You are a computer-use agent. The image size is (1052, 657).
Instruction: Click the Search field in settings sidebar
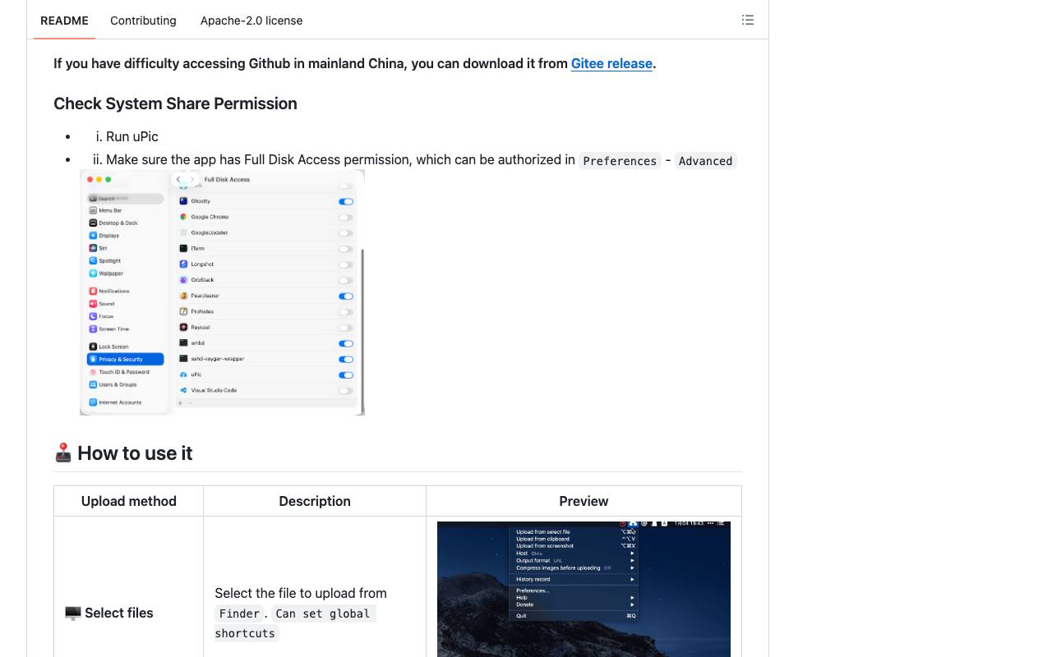coord(126,198)
